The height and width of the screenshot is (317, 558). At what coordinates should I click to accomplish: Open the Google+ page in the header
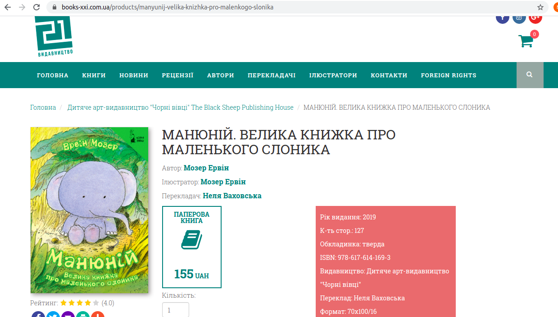pos(535,18)
